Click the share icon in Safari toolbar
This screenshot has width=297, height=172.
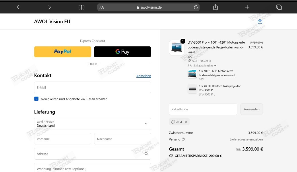216,7
